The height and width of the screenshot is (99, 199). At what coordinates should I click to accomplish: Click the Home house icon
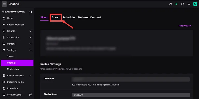click(4, 18)
